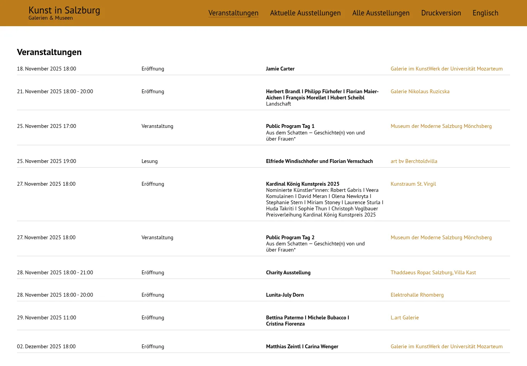This screenshot has height=366, width=527.
Task: Open Museum der Moderne link for Public Program Tag 1
Action: 441,126
